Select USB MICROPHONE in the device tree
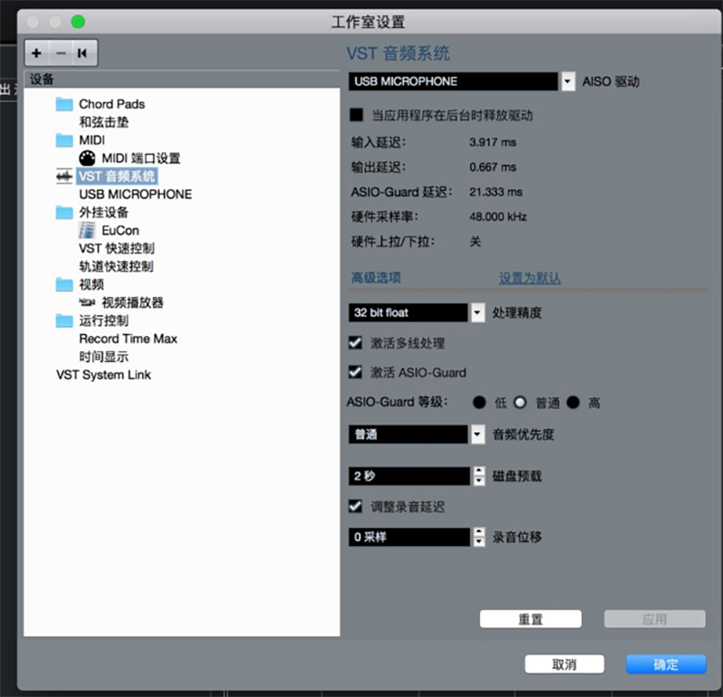723x697 pixels. 136,194
